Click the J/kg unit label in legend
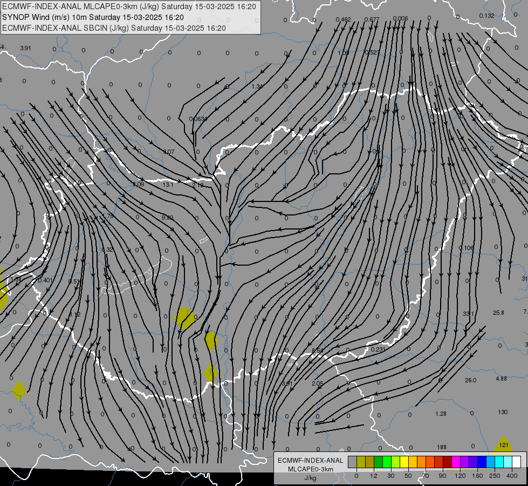528x486 pixels. pos(311,478)
